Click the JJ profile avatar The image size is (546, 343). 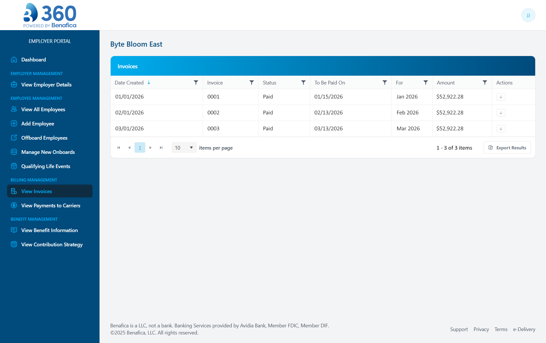point(528,15)
